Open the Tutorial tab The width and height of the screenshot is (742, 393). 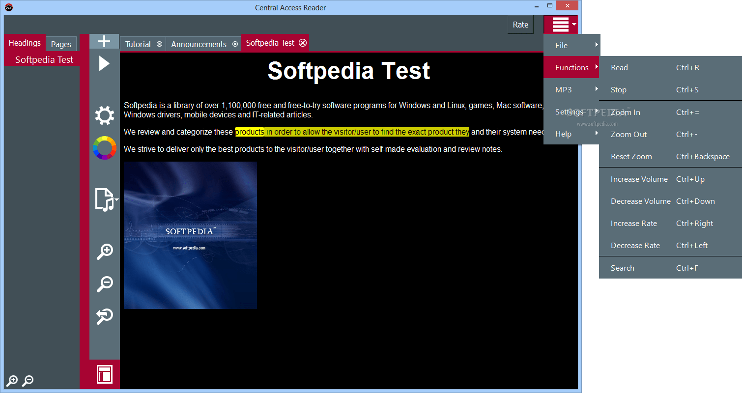tap(138, 44)
